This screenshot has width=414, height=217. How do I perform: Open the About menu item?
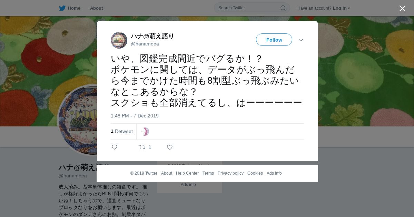pos(96,8)
